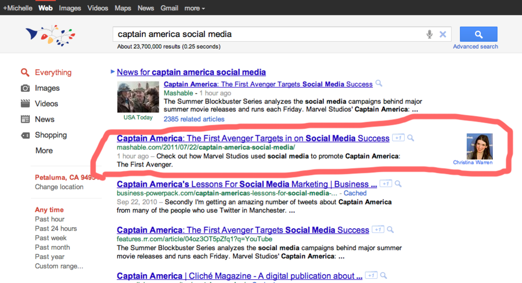Open the 'more' dropdown in top bar
Screen dimensions: 522x283
point(194,8)
